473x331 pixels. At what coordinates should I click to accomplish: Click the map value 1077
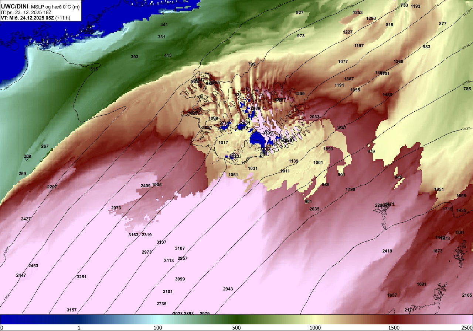(343, 62)
